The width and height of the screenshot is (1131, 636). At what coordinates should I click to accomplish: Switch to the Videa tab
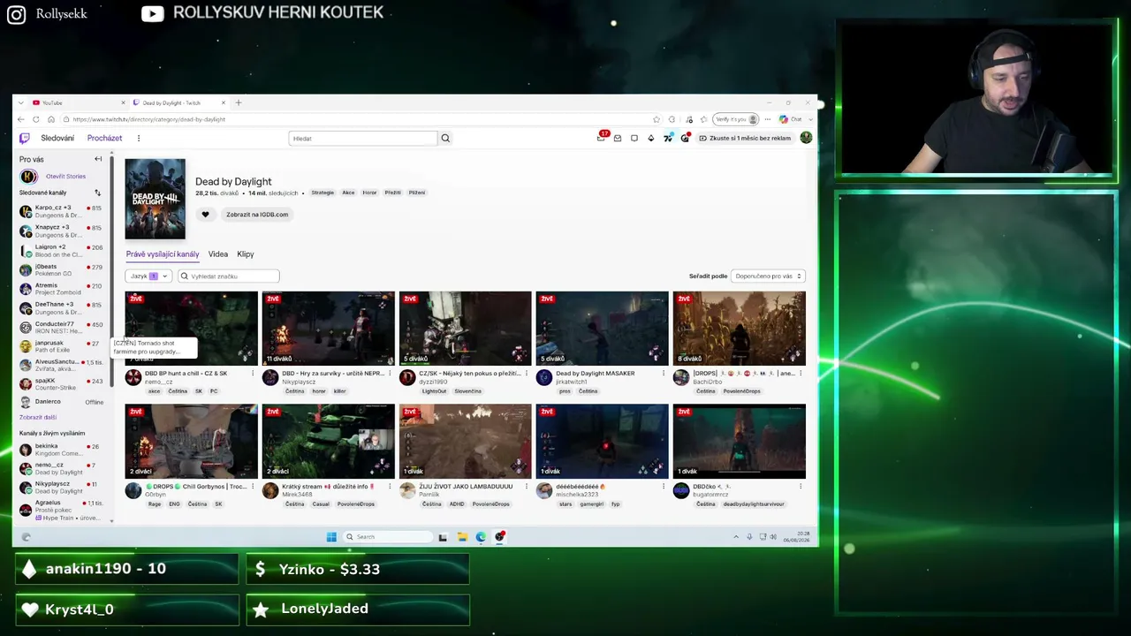[218, 254]
